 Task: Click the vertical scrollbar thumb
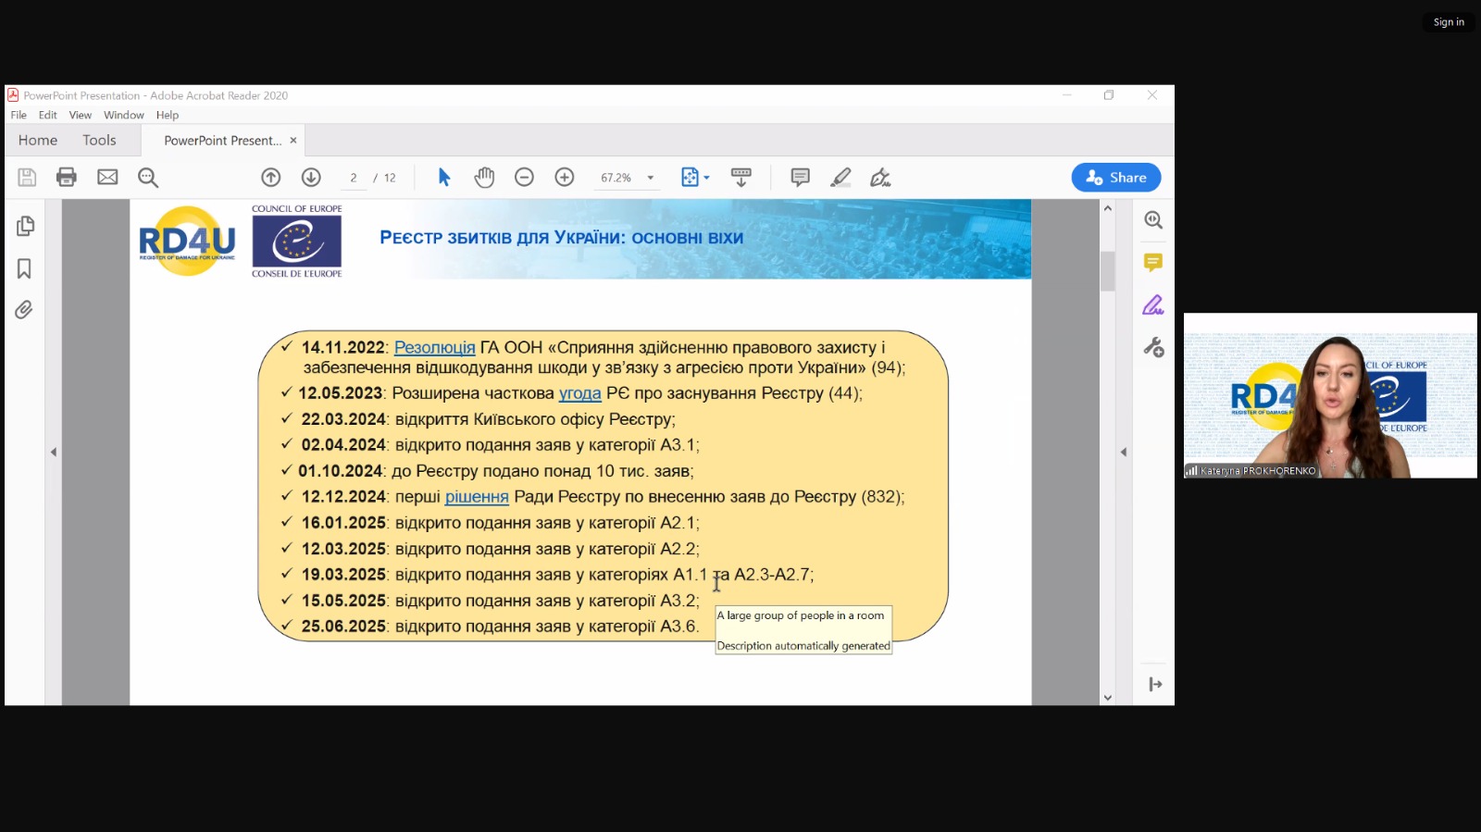tap(1107, 271)
